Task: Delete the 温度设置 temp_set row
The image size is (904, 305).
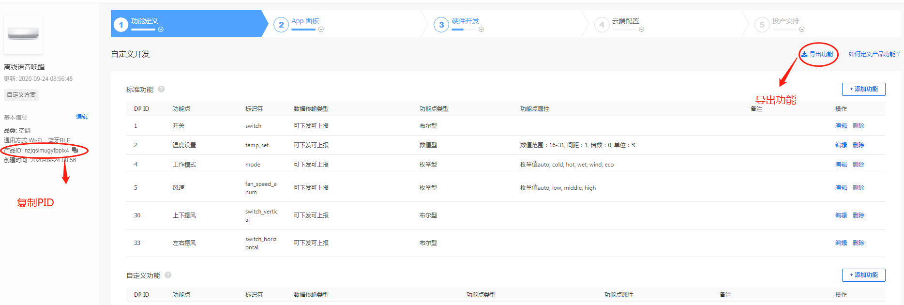Action: click(x=859, y=145)
